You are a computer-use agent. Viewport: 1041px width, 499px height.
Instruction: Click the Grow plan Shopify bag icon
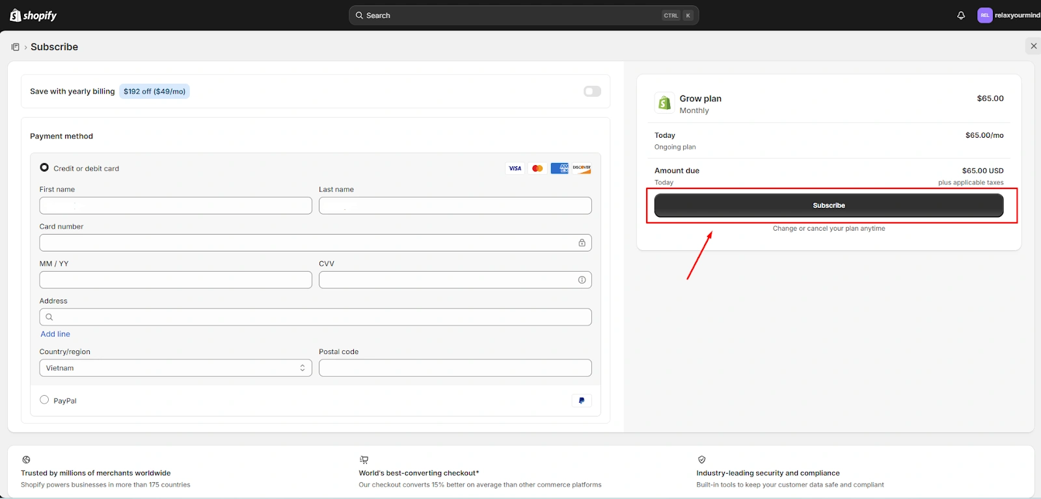point(664,103)
